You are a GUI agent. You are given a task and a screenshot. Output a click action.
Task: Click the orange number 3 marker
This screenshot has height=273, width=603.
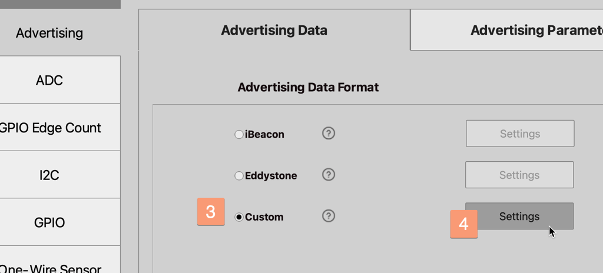pyautogui.click(x=211, y=212)
